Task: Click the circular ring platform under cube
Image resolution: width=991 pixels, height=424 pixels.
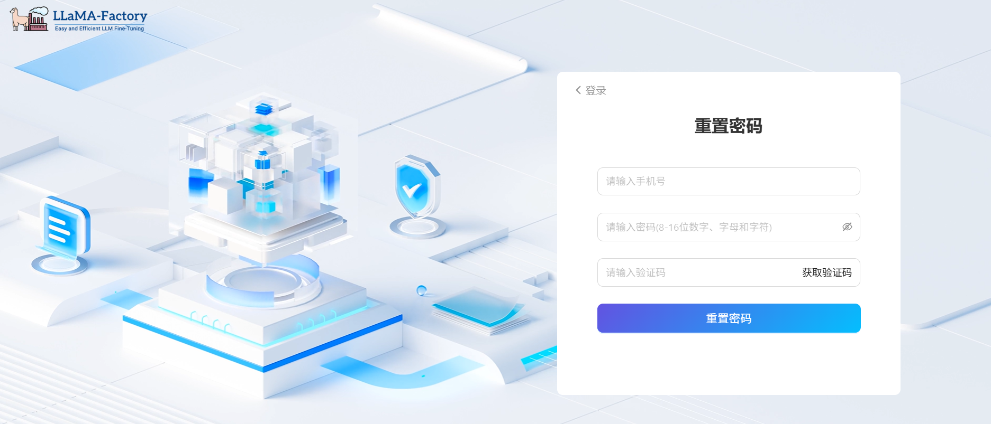Action: pos(263,280)
